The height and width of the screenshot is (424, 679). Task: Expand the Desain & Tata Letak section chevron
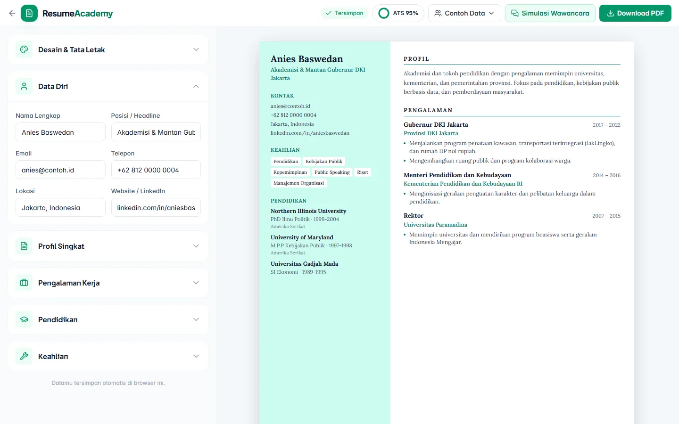click(x=196, y=49)
